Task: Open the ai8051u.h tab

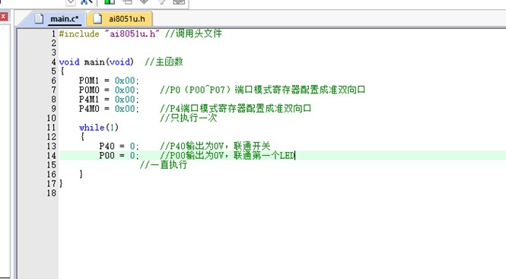Action: [x=119, y=19]
